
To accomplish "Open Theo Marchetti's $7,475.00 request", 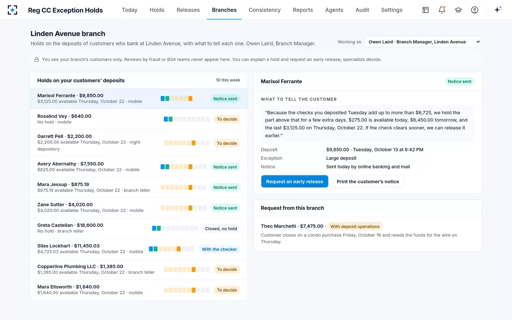I will [368, 233].
